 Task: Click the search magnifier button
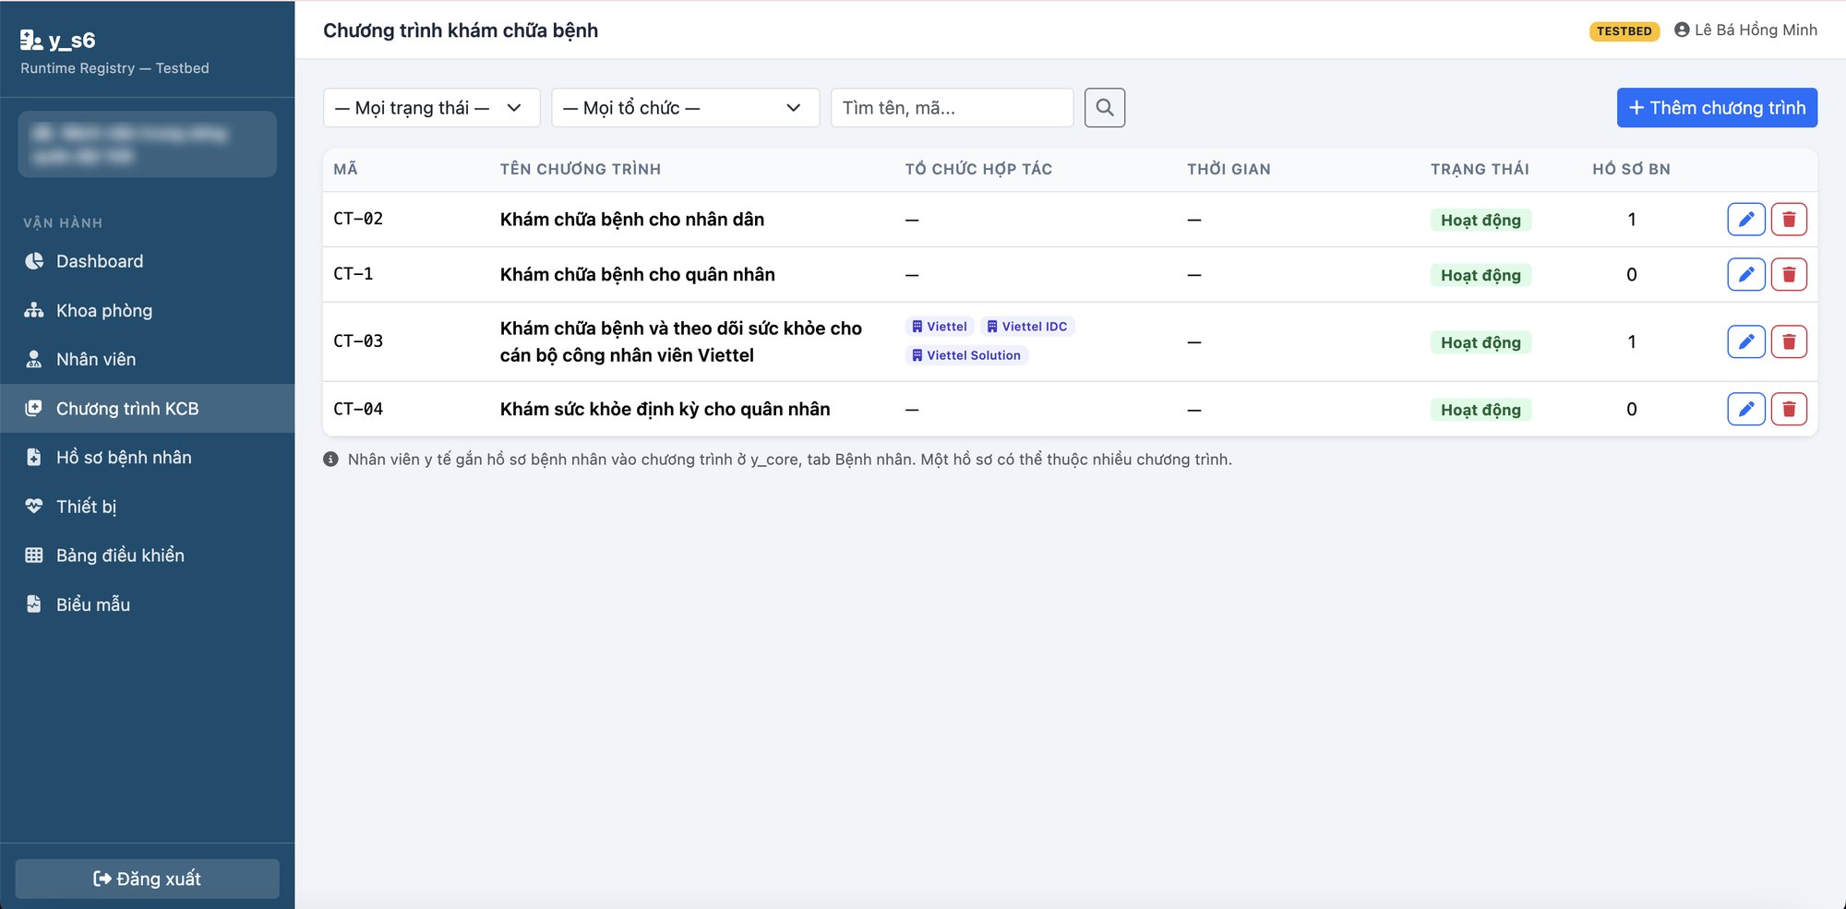click(1104, 108)
